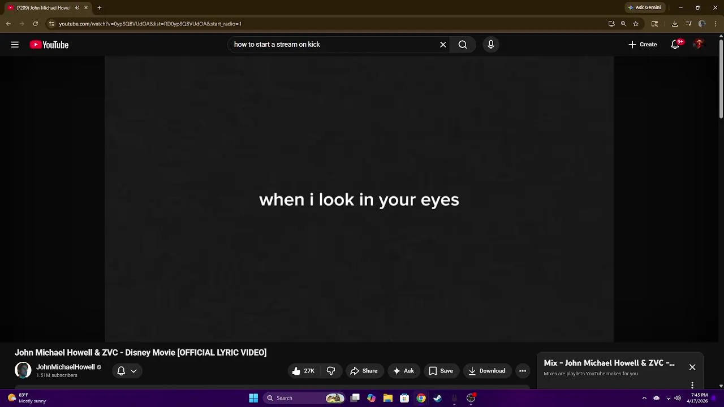Open weather widget 83°F Mostly sunny
724x407 pixels.
[27, 398]
